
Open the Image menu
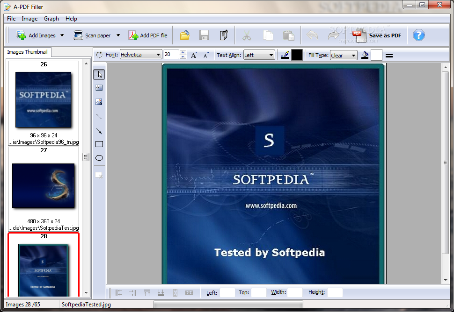pos(29,19)
